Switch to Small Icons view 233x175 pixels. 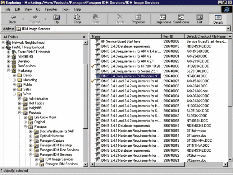coord(181,19)
